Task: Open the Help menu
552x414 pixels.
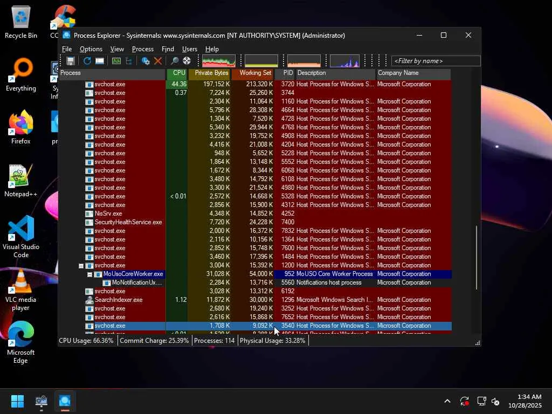Action: click(x=212, y=49)
